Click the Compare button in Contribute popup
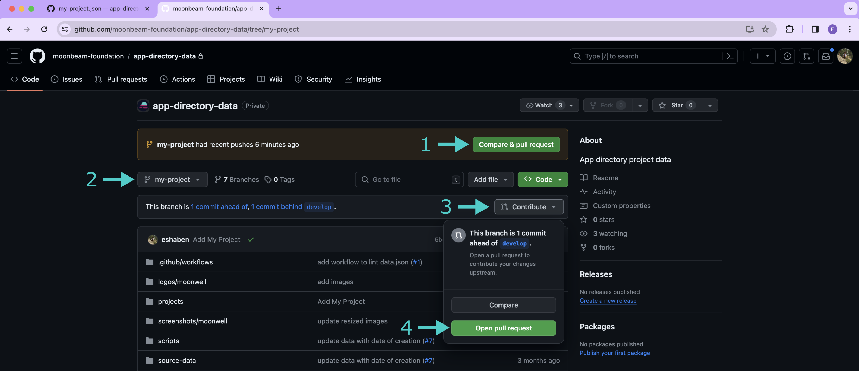The width and height of the screenshot is (859, 371). 503,305
